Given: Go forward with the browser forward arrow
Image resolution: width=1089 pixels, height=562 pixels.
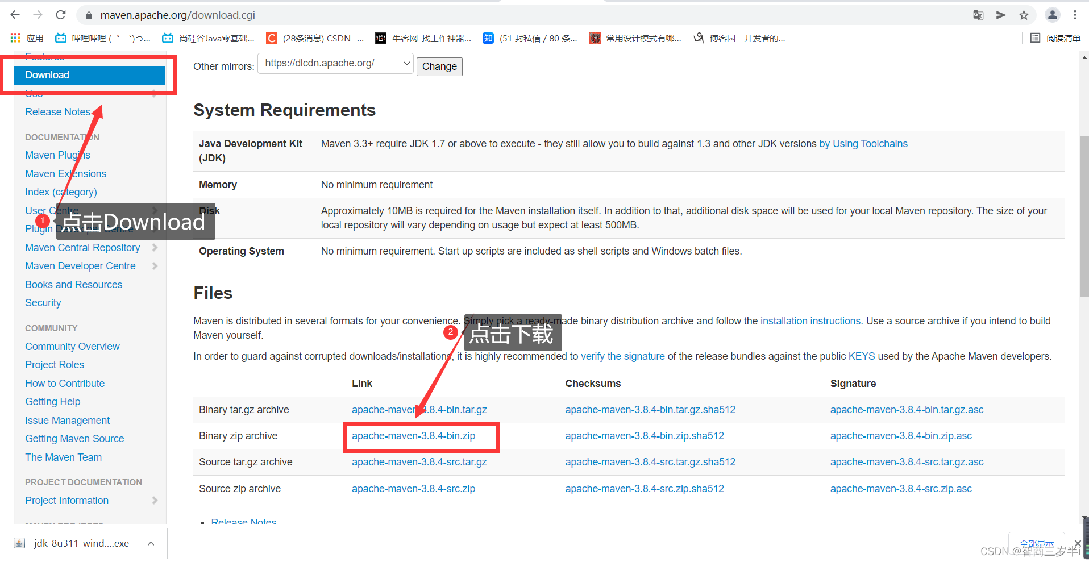Looking at the screenshot, I should (38, 15).
